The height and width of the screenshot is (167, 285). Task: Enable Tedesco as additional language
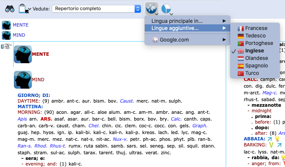255,36
